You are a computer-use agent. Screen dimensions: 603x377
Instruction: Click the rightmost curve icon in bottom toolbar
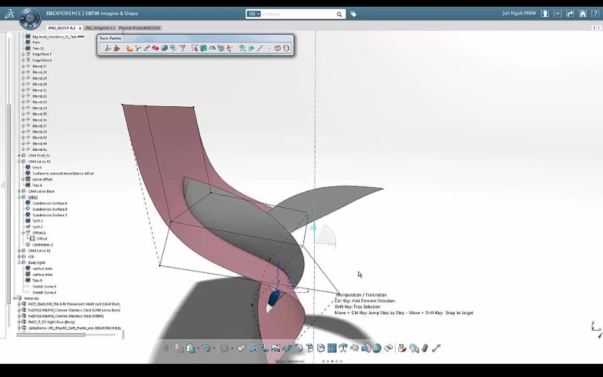pos(436,348)
